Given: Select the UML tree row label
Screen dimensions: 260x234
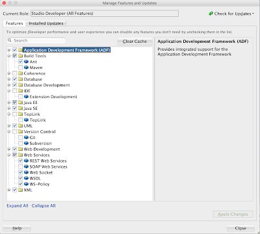Looking at the screenshot, I should coord(28,126).
